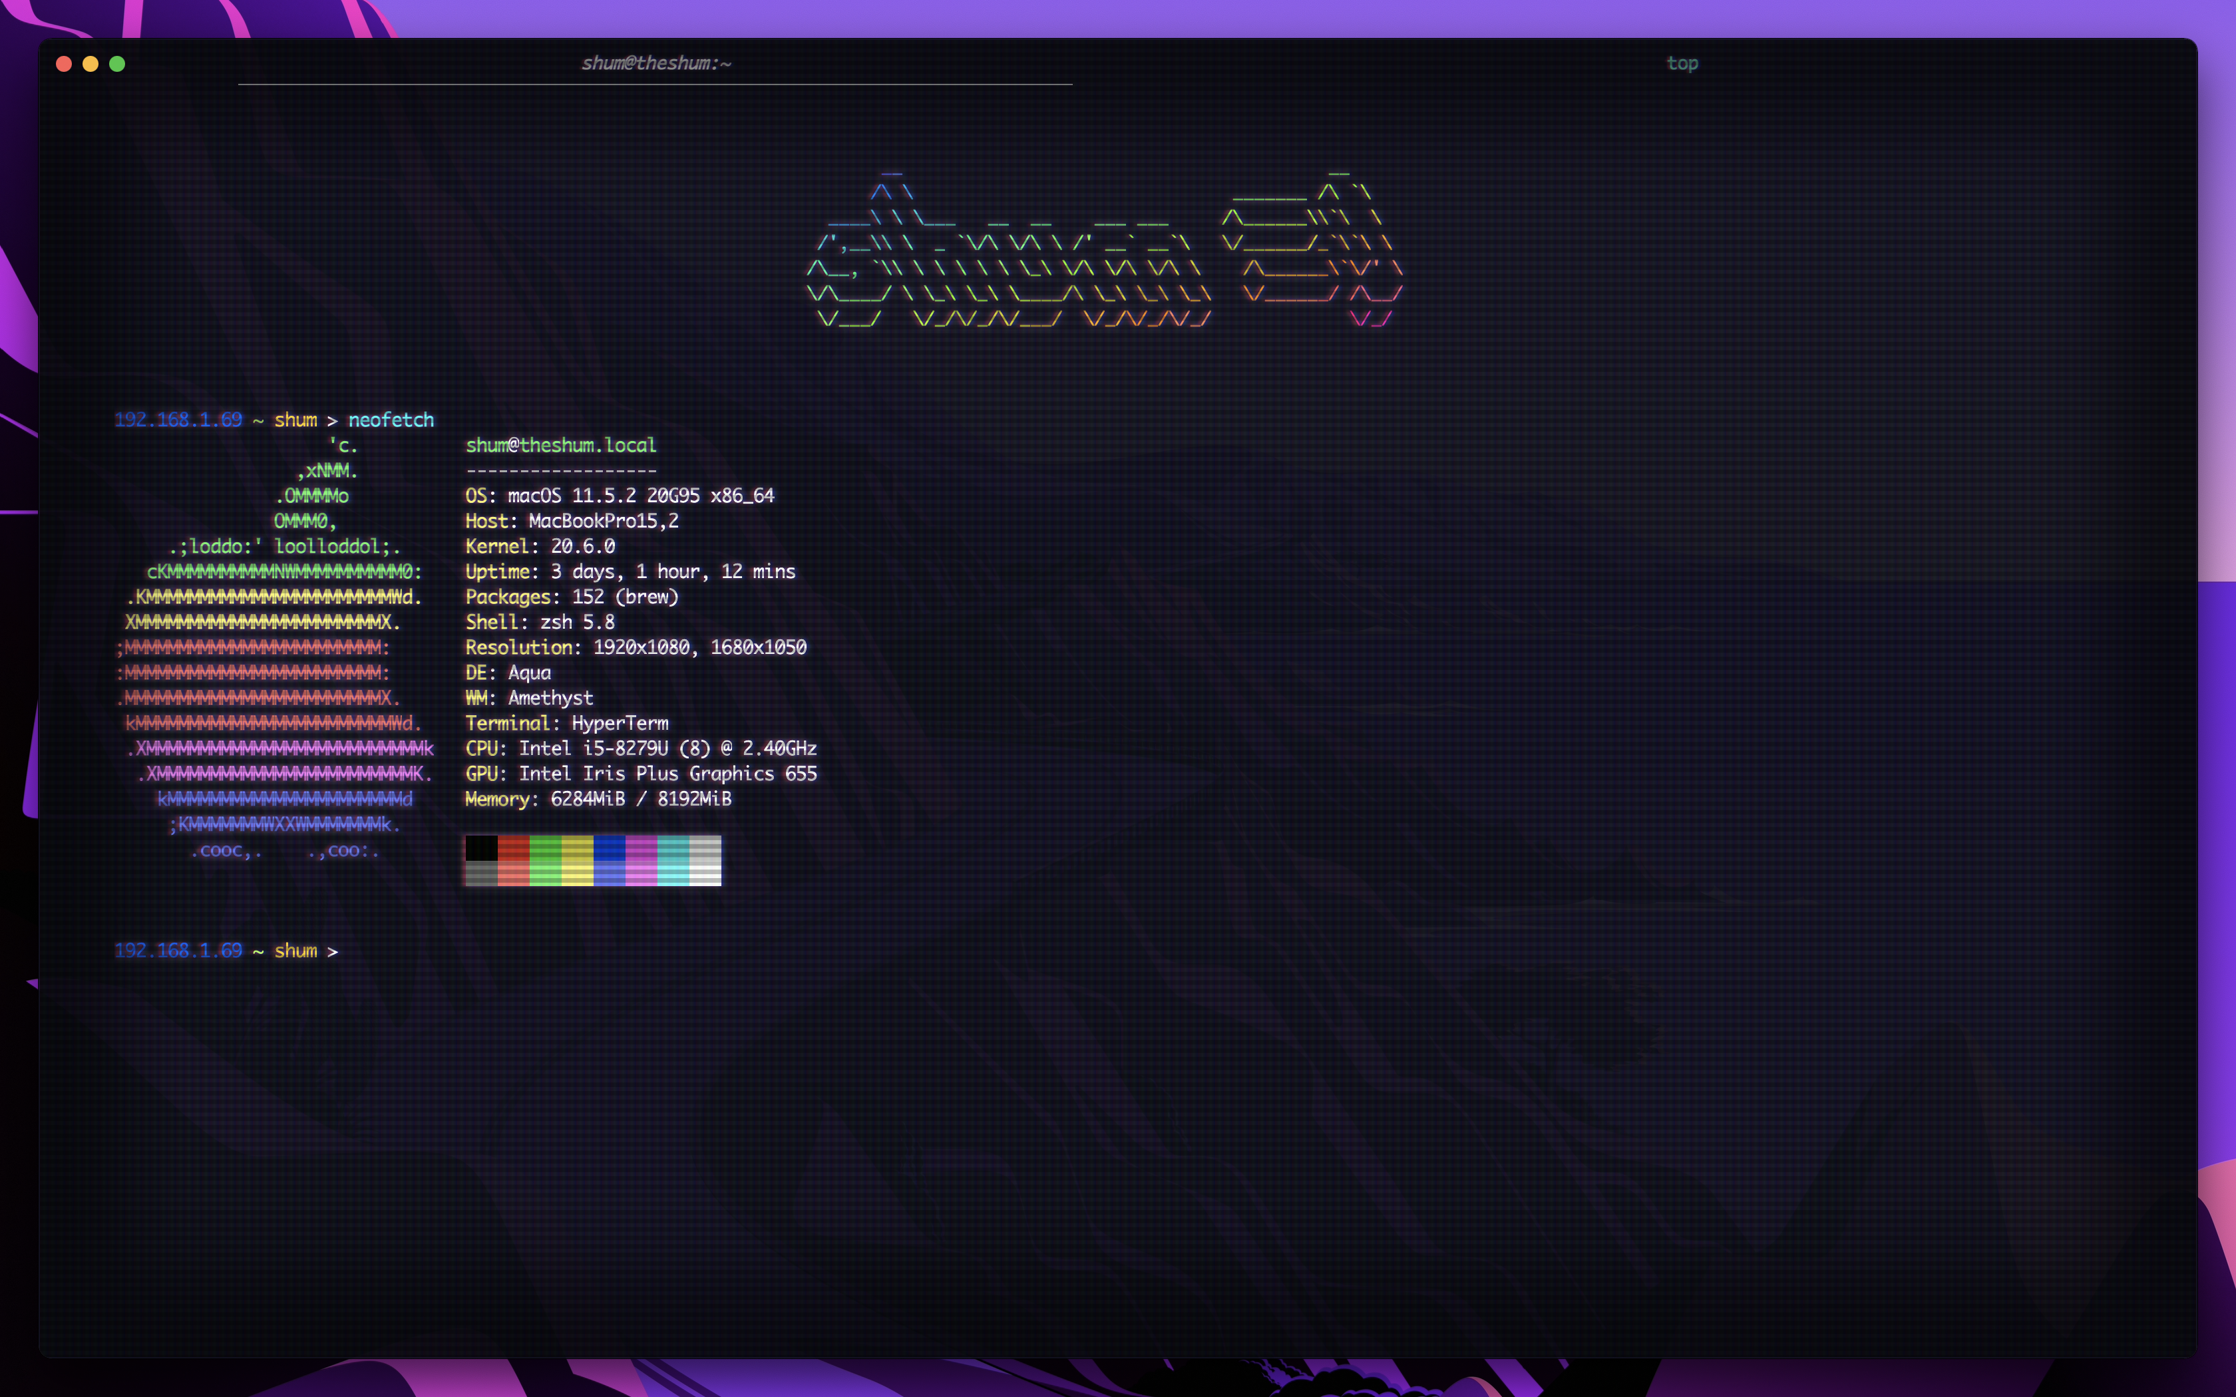
Task: Click the cyan color block in neofetch palette
Action: point(673,848)
